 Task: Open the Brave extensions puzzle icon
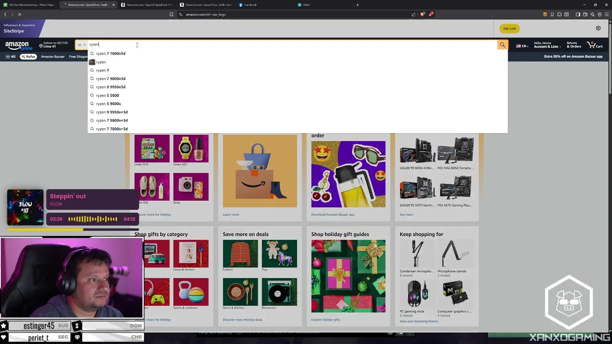point(559,14)
